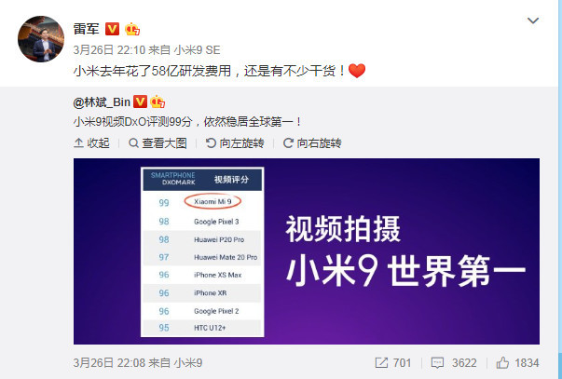Screen dimensions: 562x379
Task: Open the post options chevron menu
Action: [533, 20]
